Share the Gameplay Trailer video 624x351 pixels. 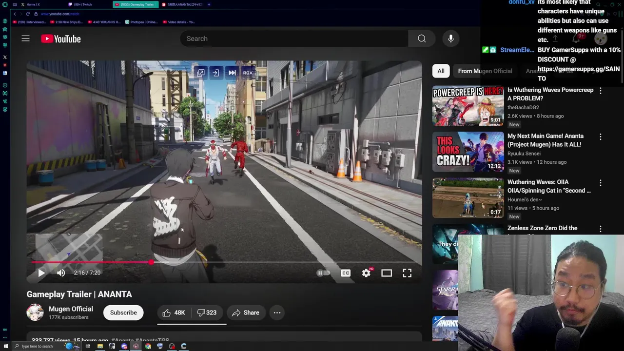246,312
